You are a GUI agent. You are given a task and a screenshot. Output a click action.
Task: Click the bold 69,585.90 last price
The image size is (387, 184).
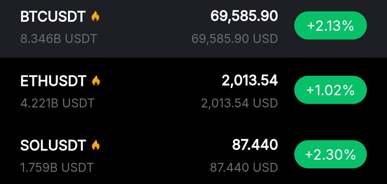coord(244,16)
